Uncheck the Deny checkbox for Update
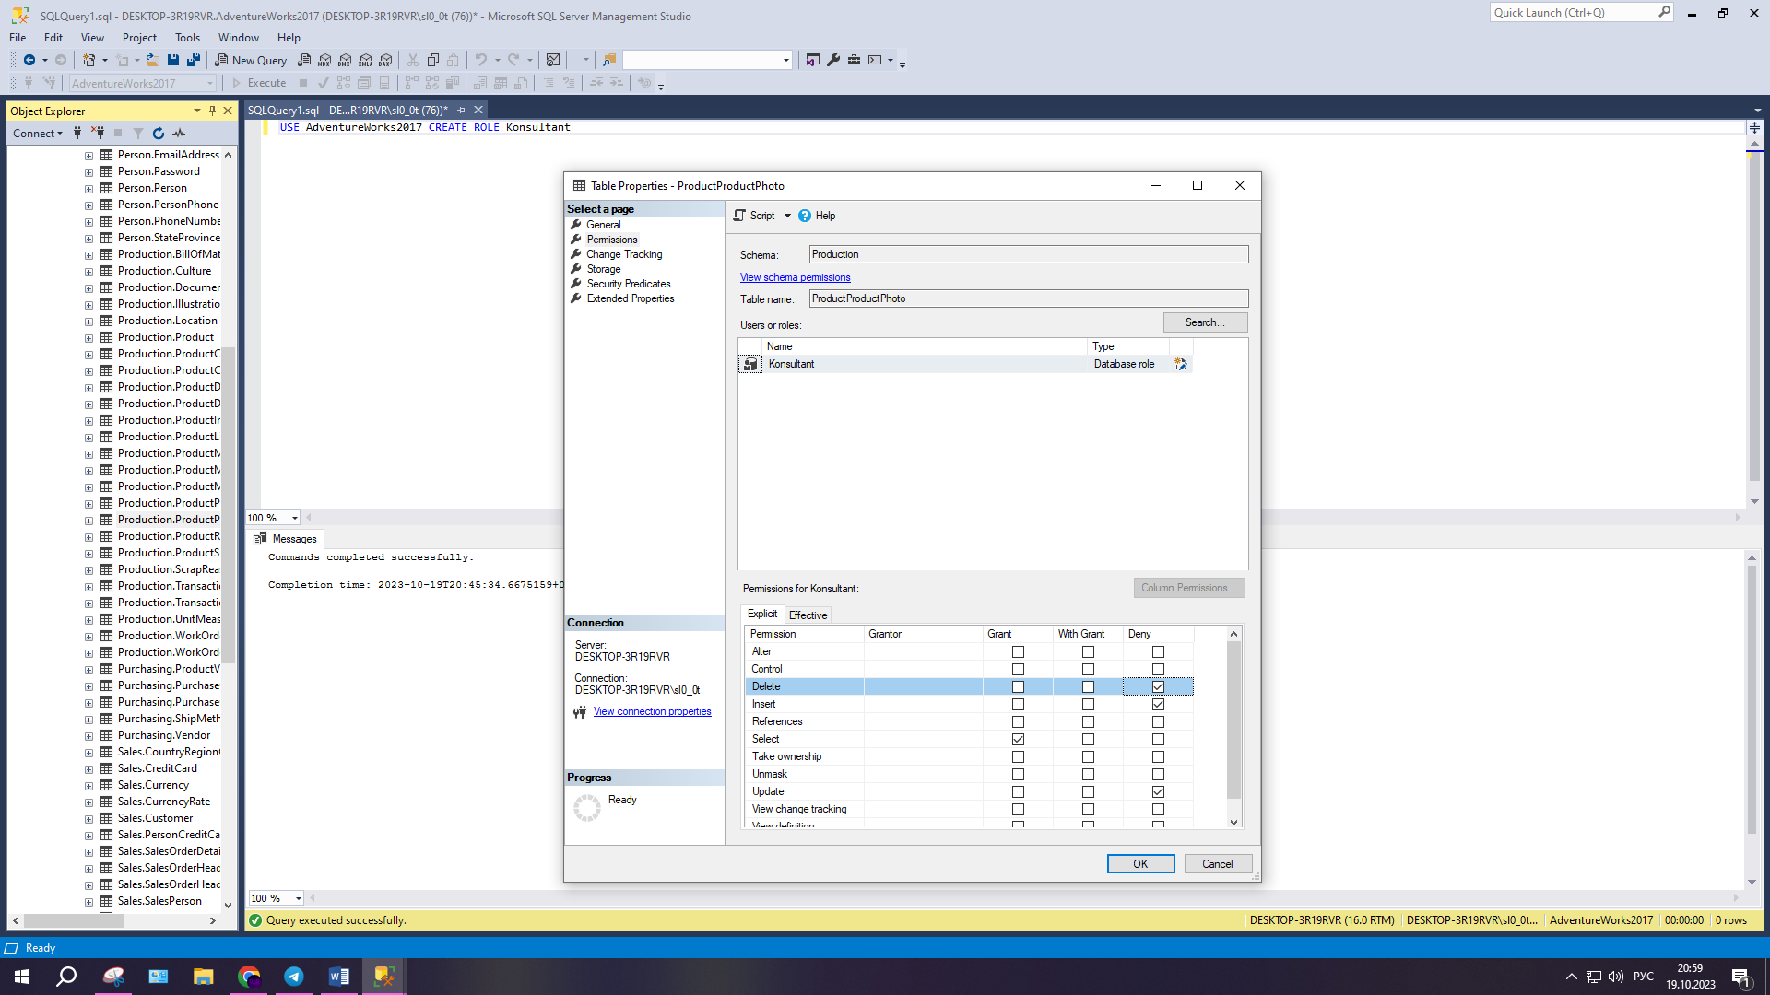 [1158, 791]
